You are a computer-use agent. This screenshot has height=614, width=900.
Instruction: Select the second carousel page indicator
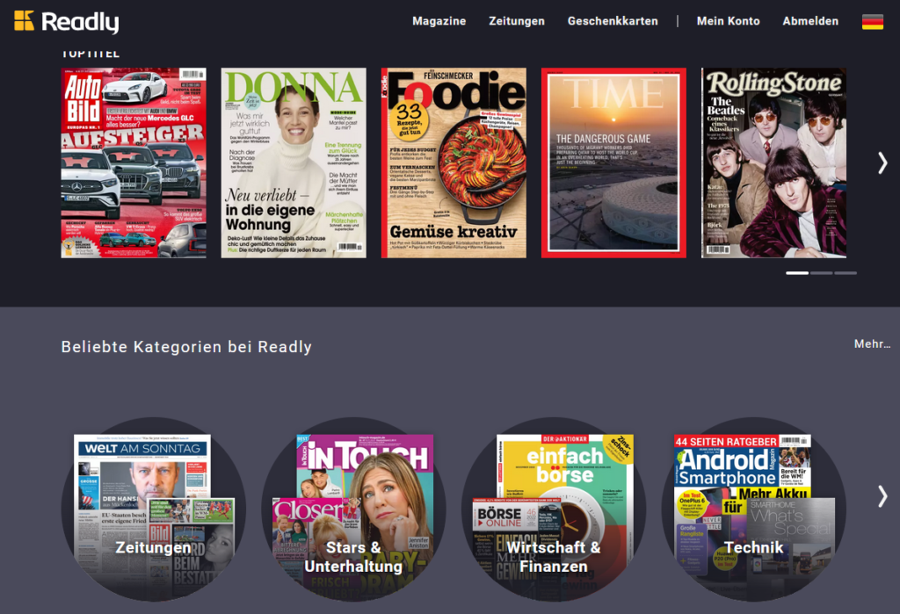[x=822, y=273]
